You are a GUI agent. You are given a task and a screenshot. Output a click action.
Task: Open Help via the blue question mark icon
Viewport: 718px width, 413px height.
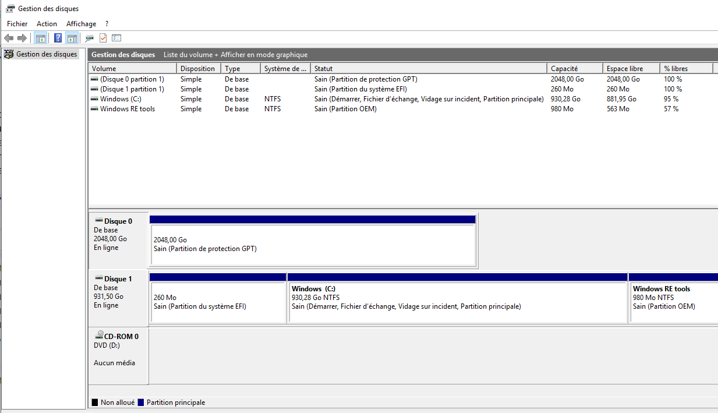[58, 38]
